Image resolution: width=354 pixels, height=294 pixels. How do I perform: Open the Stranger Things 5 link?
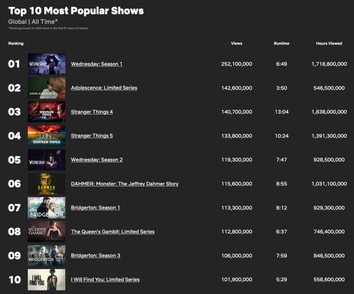click(92, 136)
